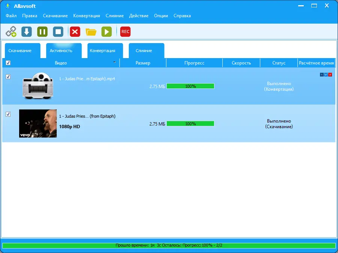Sort by the Размер column header
The image size is (338, 253).
click(x=143, y=63)
